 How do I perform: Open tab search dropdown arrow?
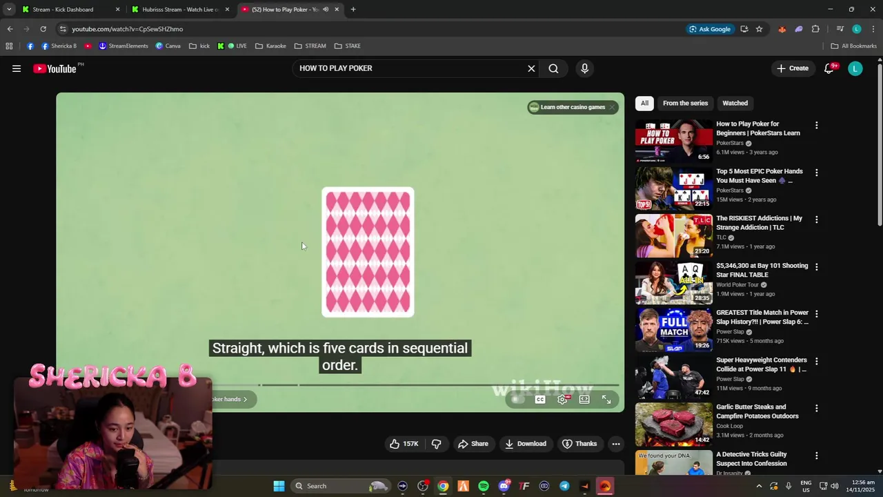8,10
